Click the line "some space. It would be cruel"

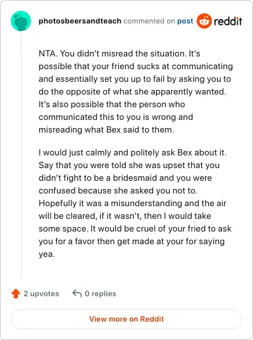click(x=135, y=229)
